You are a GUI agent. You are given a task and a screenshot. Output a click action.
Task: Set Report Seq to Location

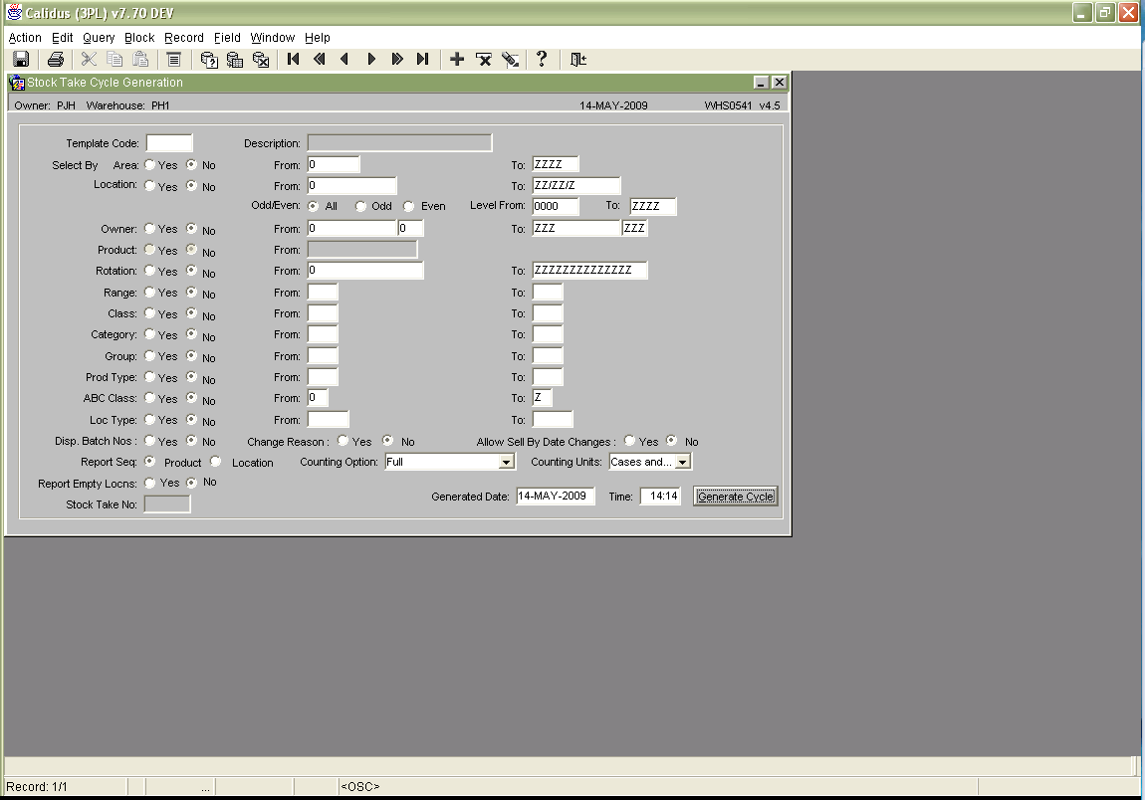pos(215,462)
